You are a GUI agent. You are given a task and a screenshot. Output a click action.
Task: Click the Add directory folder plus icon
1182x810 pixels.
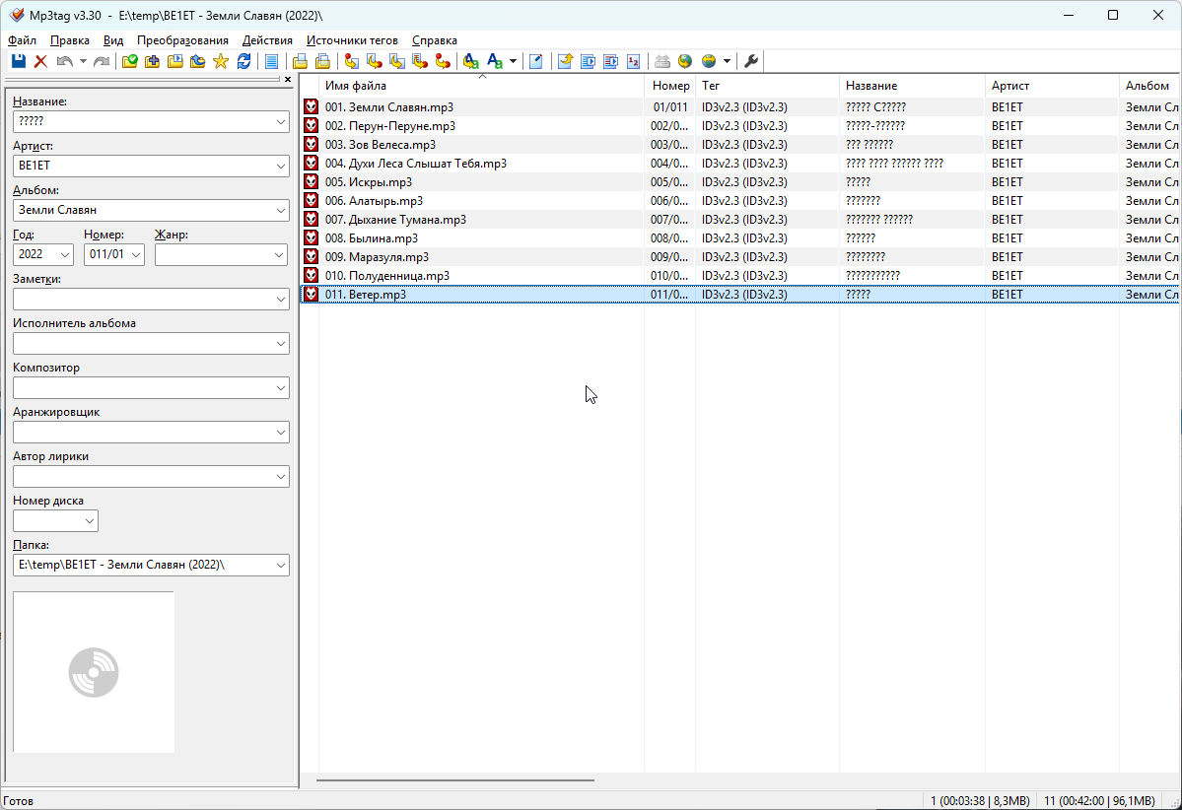153,62
